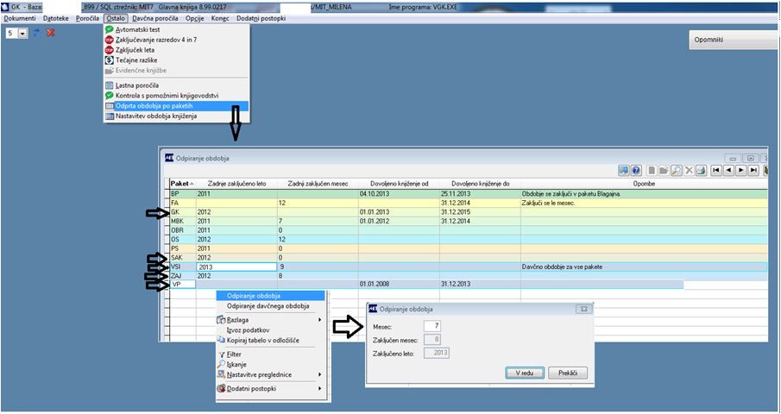Click the blue refresh arrow icon near the combo box
The height and width of the screenshot is (414, 781).
pos(36,33)
